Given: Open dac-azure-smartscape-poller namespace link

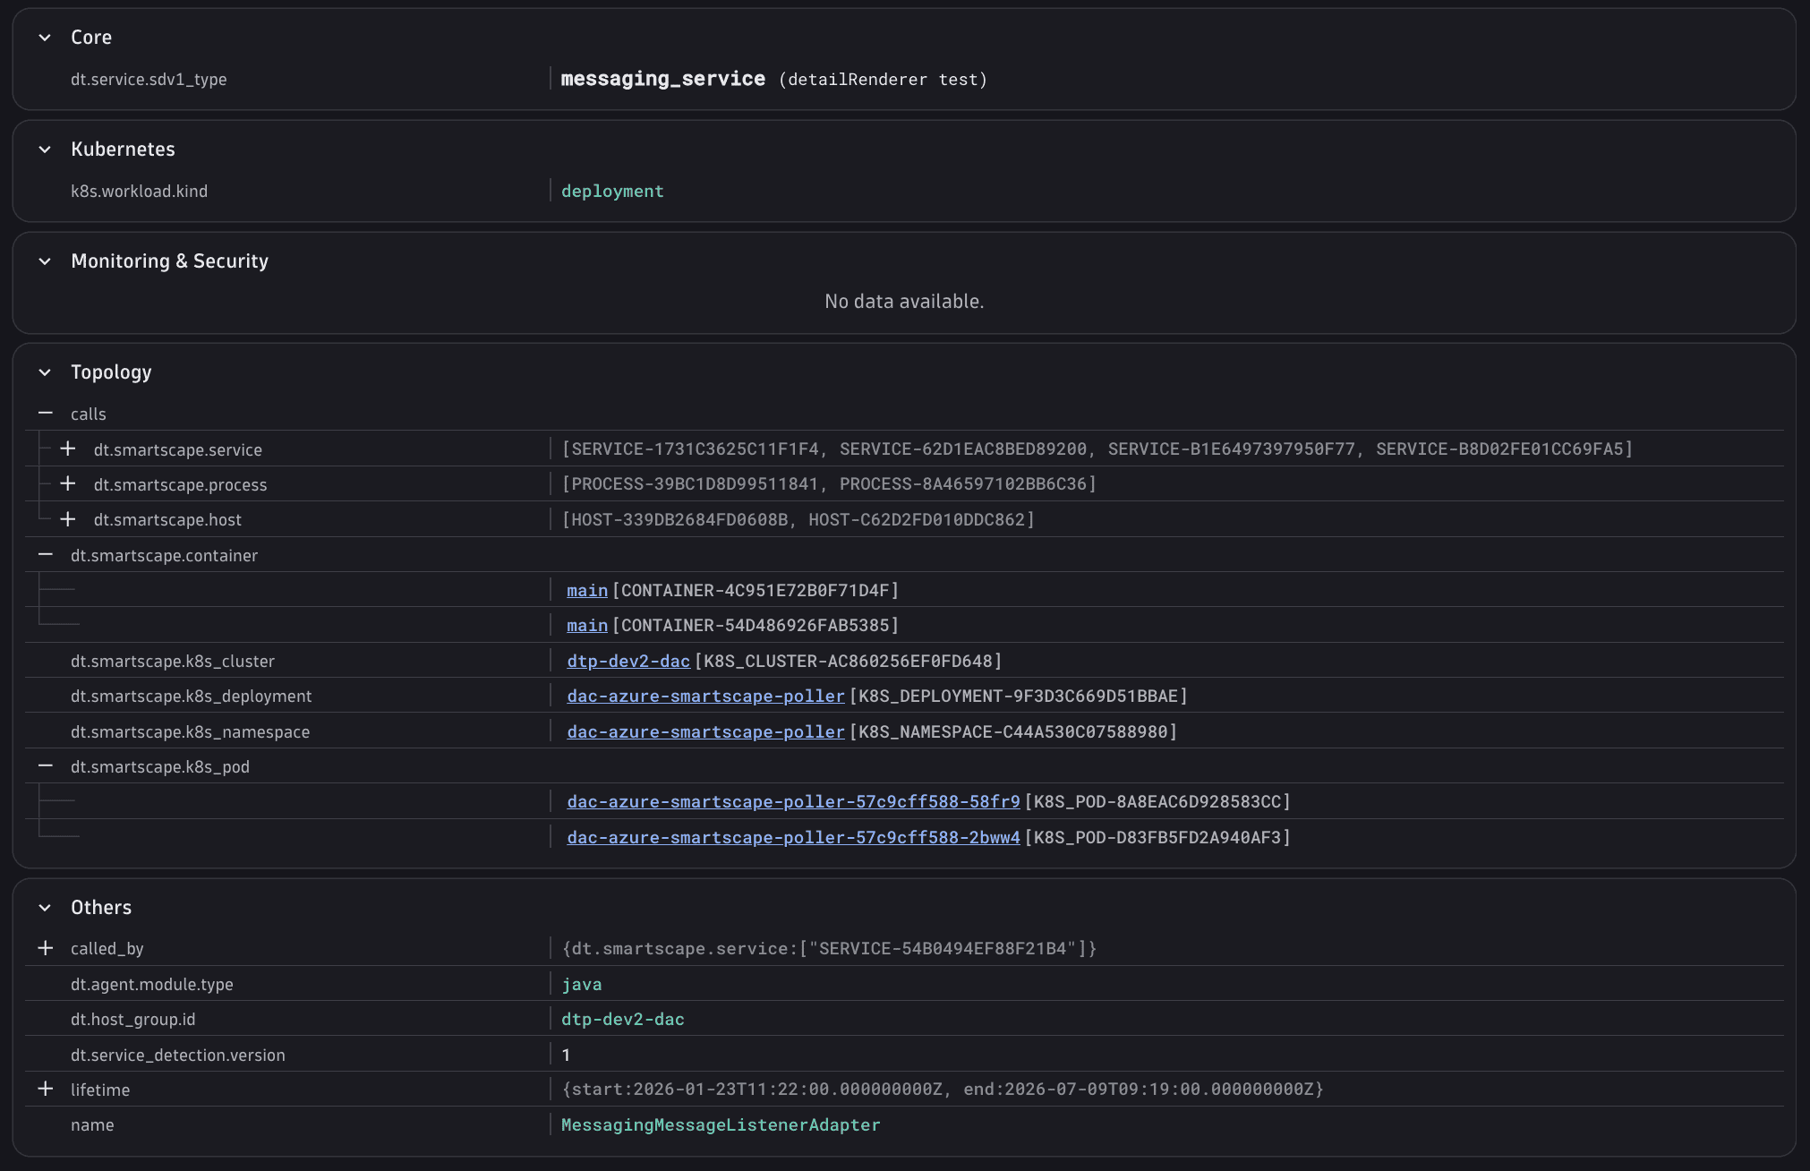Looking at the screenshot, I should [x=705, y=732].
